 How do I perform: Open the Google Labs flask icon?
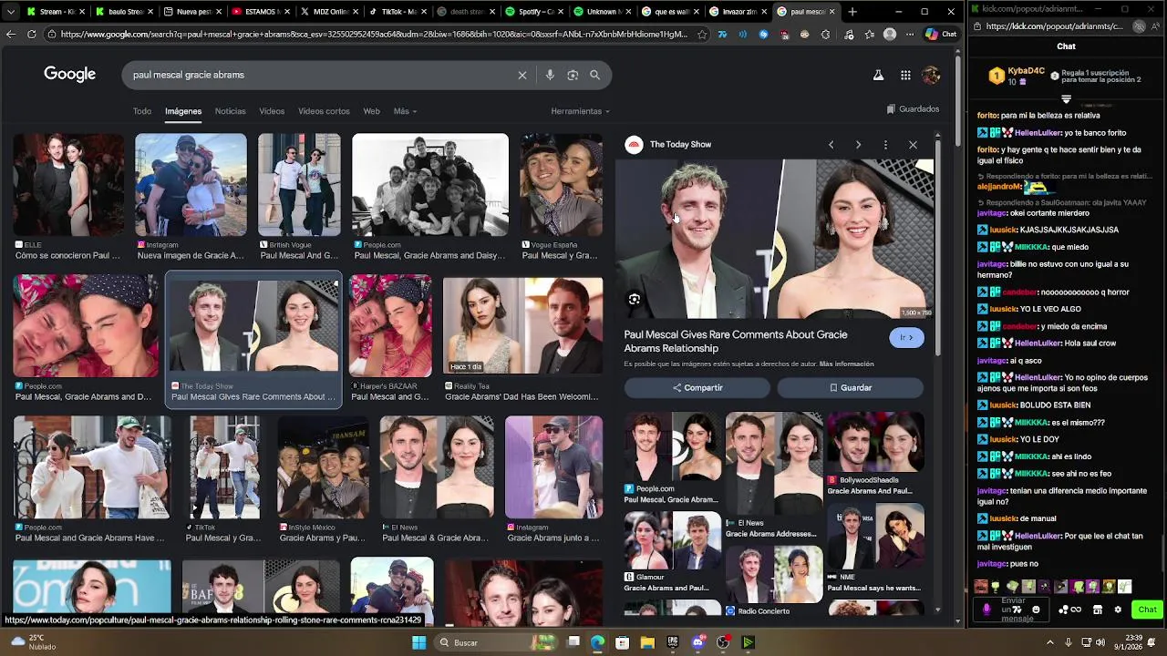click(x=878, y=76)
